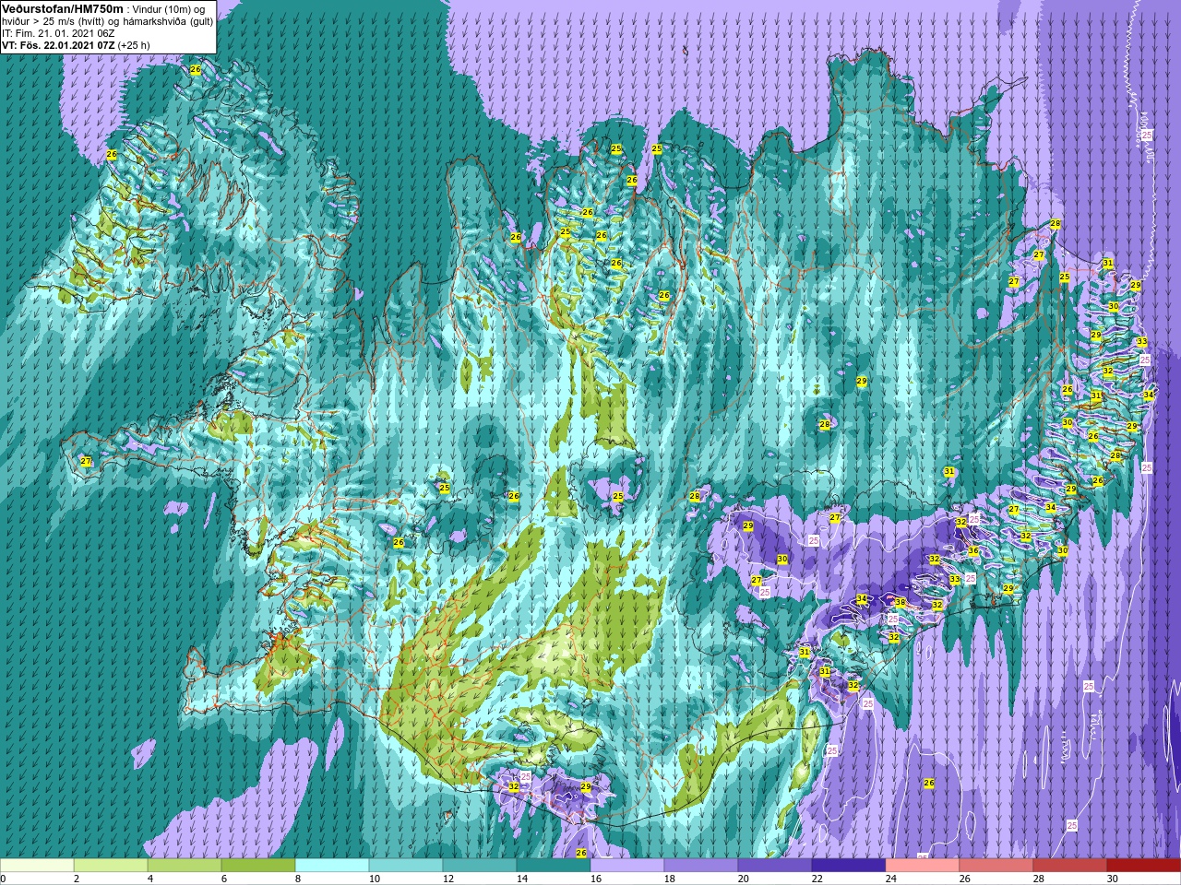
Task: Click the 26–28 m/s salmon legend swatch
Action: click(x=996, y=867)
